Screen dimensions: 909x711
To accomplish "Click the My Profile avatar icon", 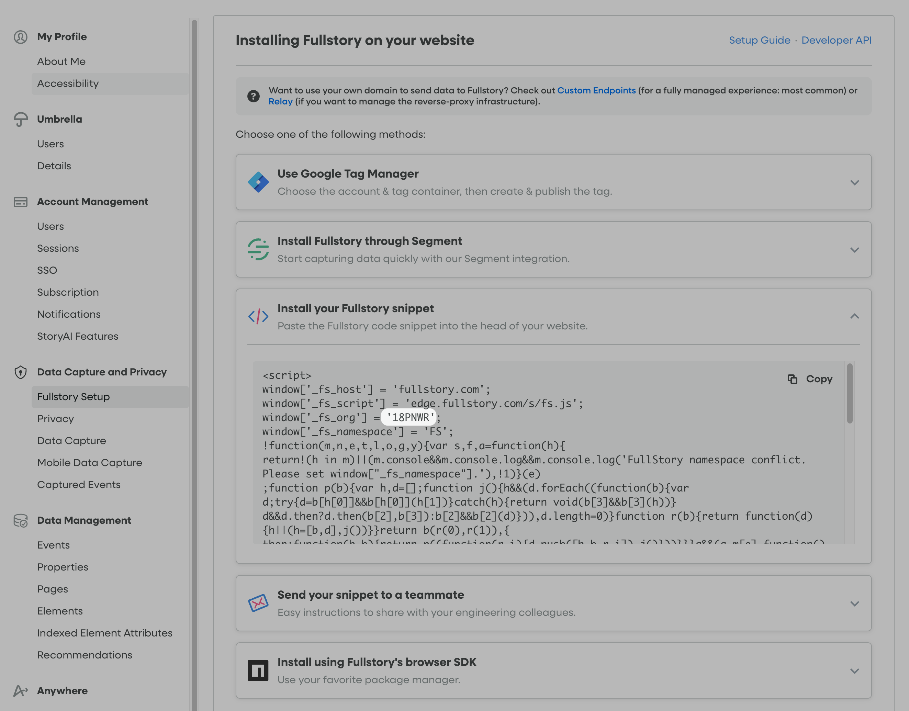I will point(20,37).
